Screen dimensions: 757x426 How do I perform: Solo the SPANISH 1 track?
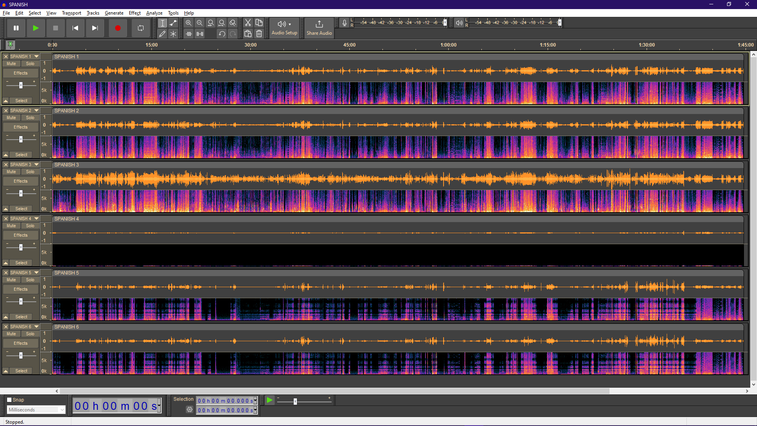pyautogui.click(x=30, y=64)
